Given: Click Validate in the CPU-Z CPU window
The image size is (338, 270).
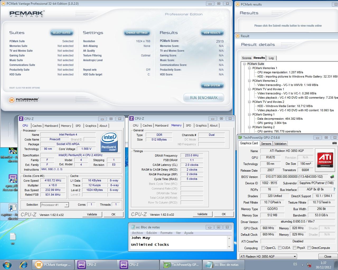Looking at the screenshot, I should tap(92, 214).
